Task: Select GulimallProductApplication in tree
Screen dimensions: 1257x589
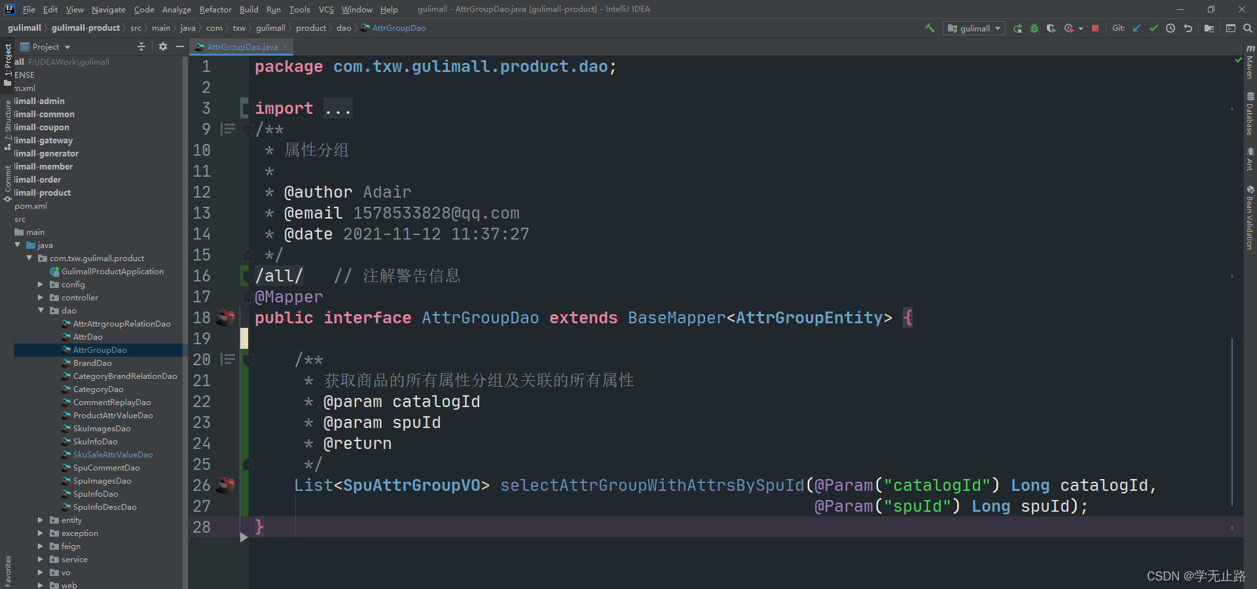Action: click(112, 271)
